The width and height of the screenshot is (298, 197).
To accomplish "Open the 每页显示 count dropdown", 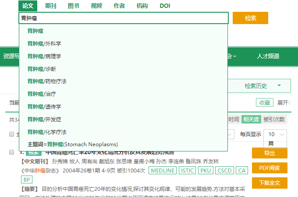I will 277,134.
